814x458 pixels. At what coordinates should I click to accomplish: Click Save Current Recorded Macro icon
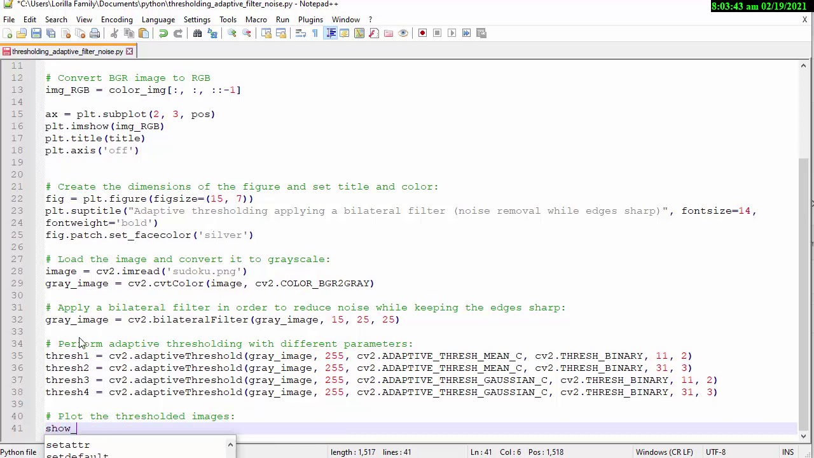pos(481,33)
